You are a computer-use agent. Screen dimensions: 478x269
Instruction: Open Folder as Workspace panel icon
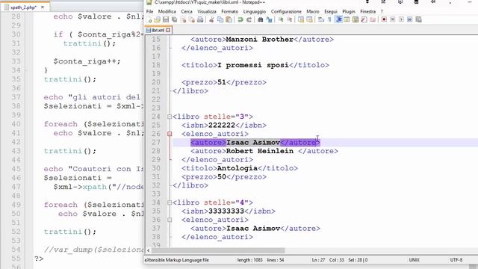[x=373, y=20]
